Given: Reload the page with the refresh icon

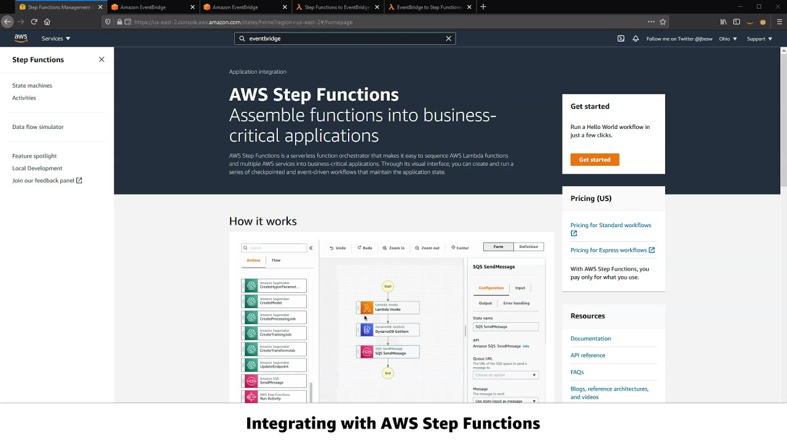Looking at the screenshot, I should (x=34, y=21).
